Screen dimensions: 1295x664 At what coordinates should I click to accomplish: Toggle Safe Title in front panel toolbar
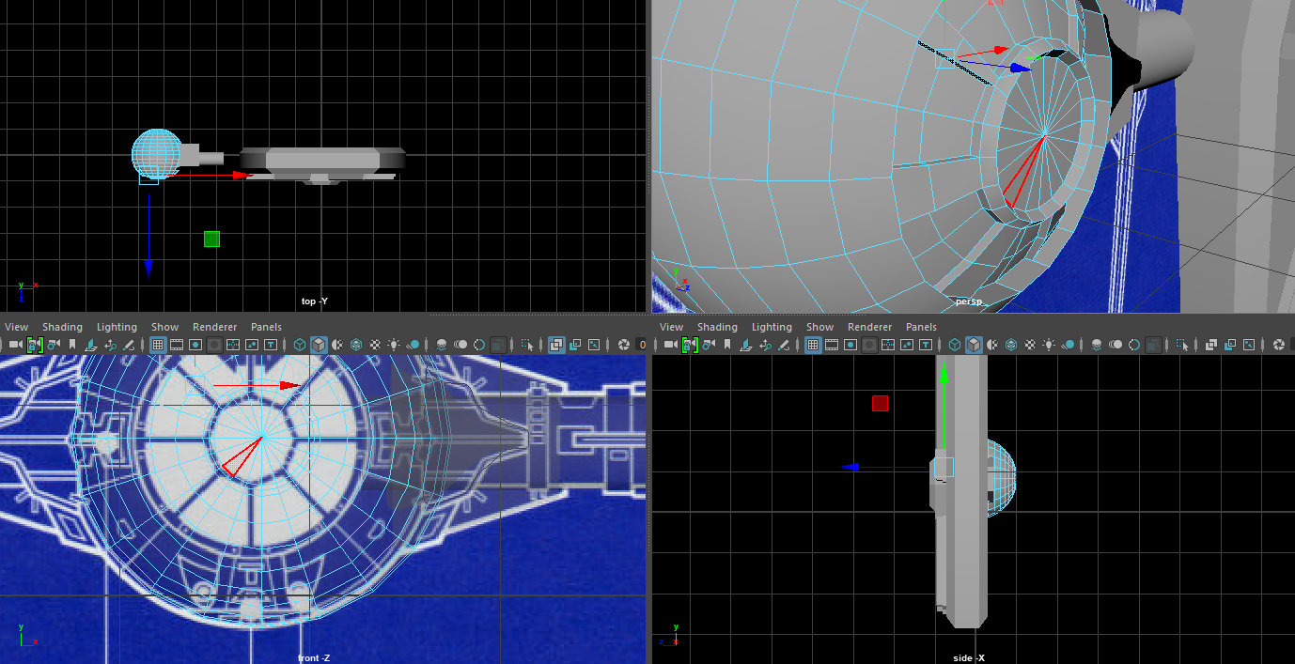[271, 345]
